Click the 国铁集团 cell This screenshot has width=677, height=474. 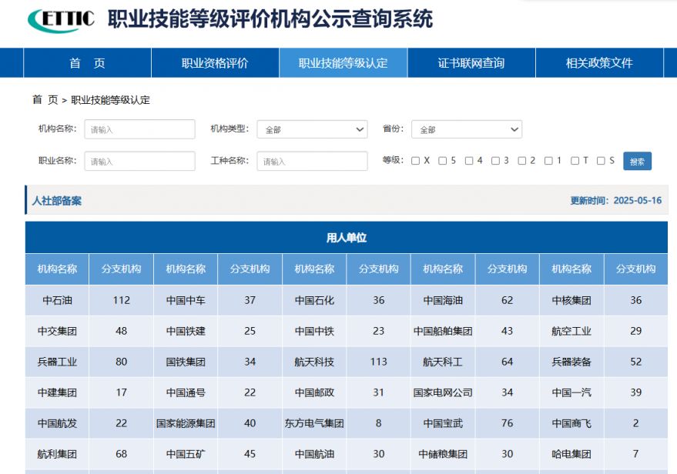[186, 362]
